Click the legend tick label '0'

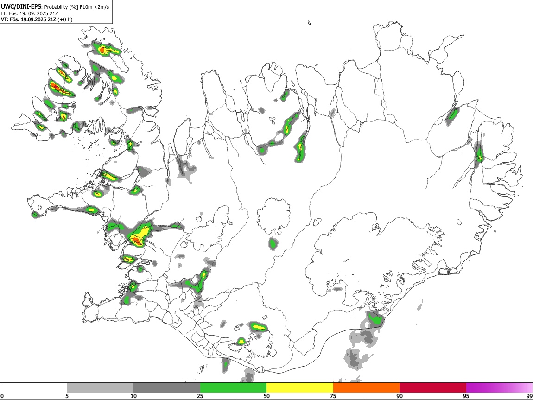click(2, 396)
